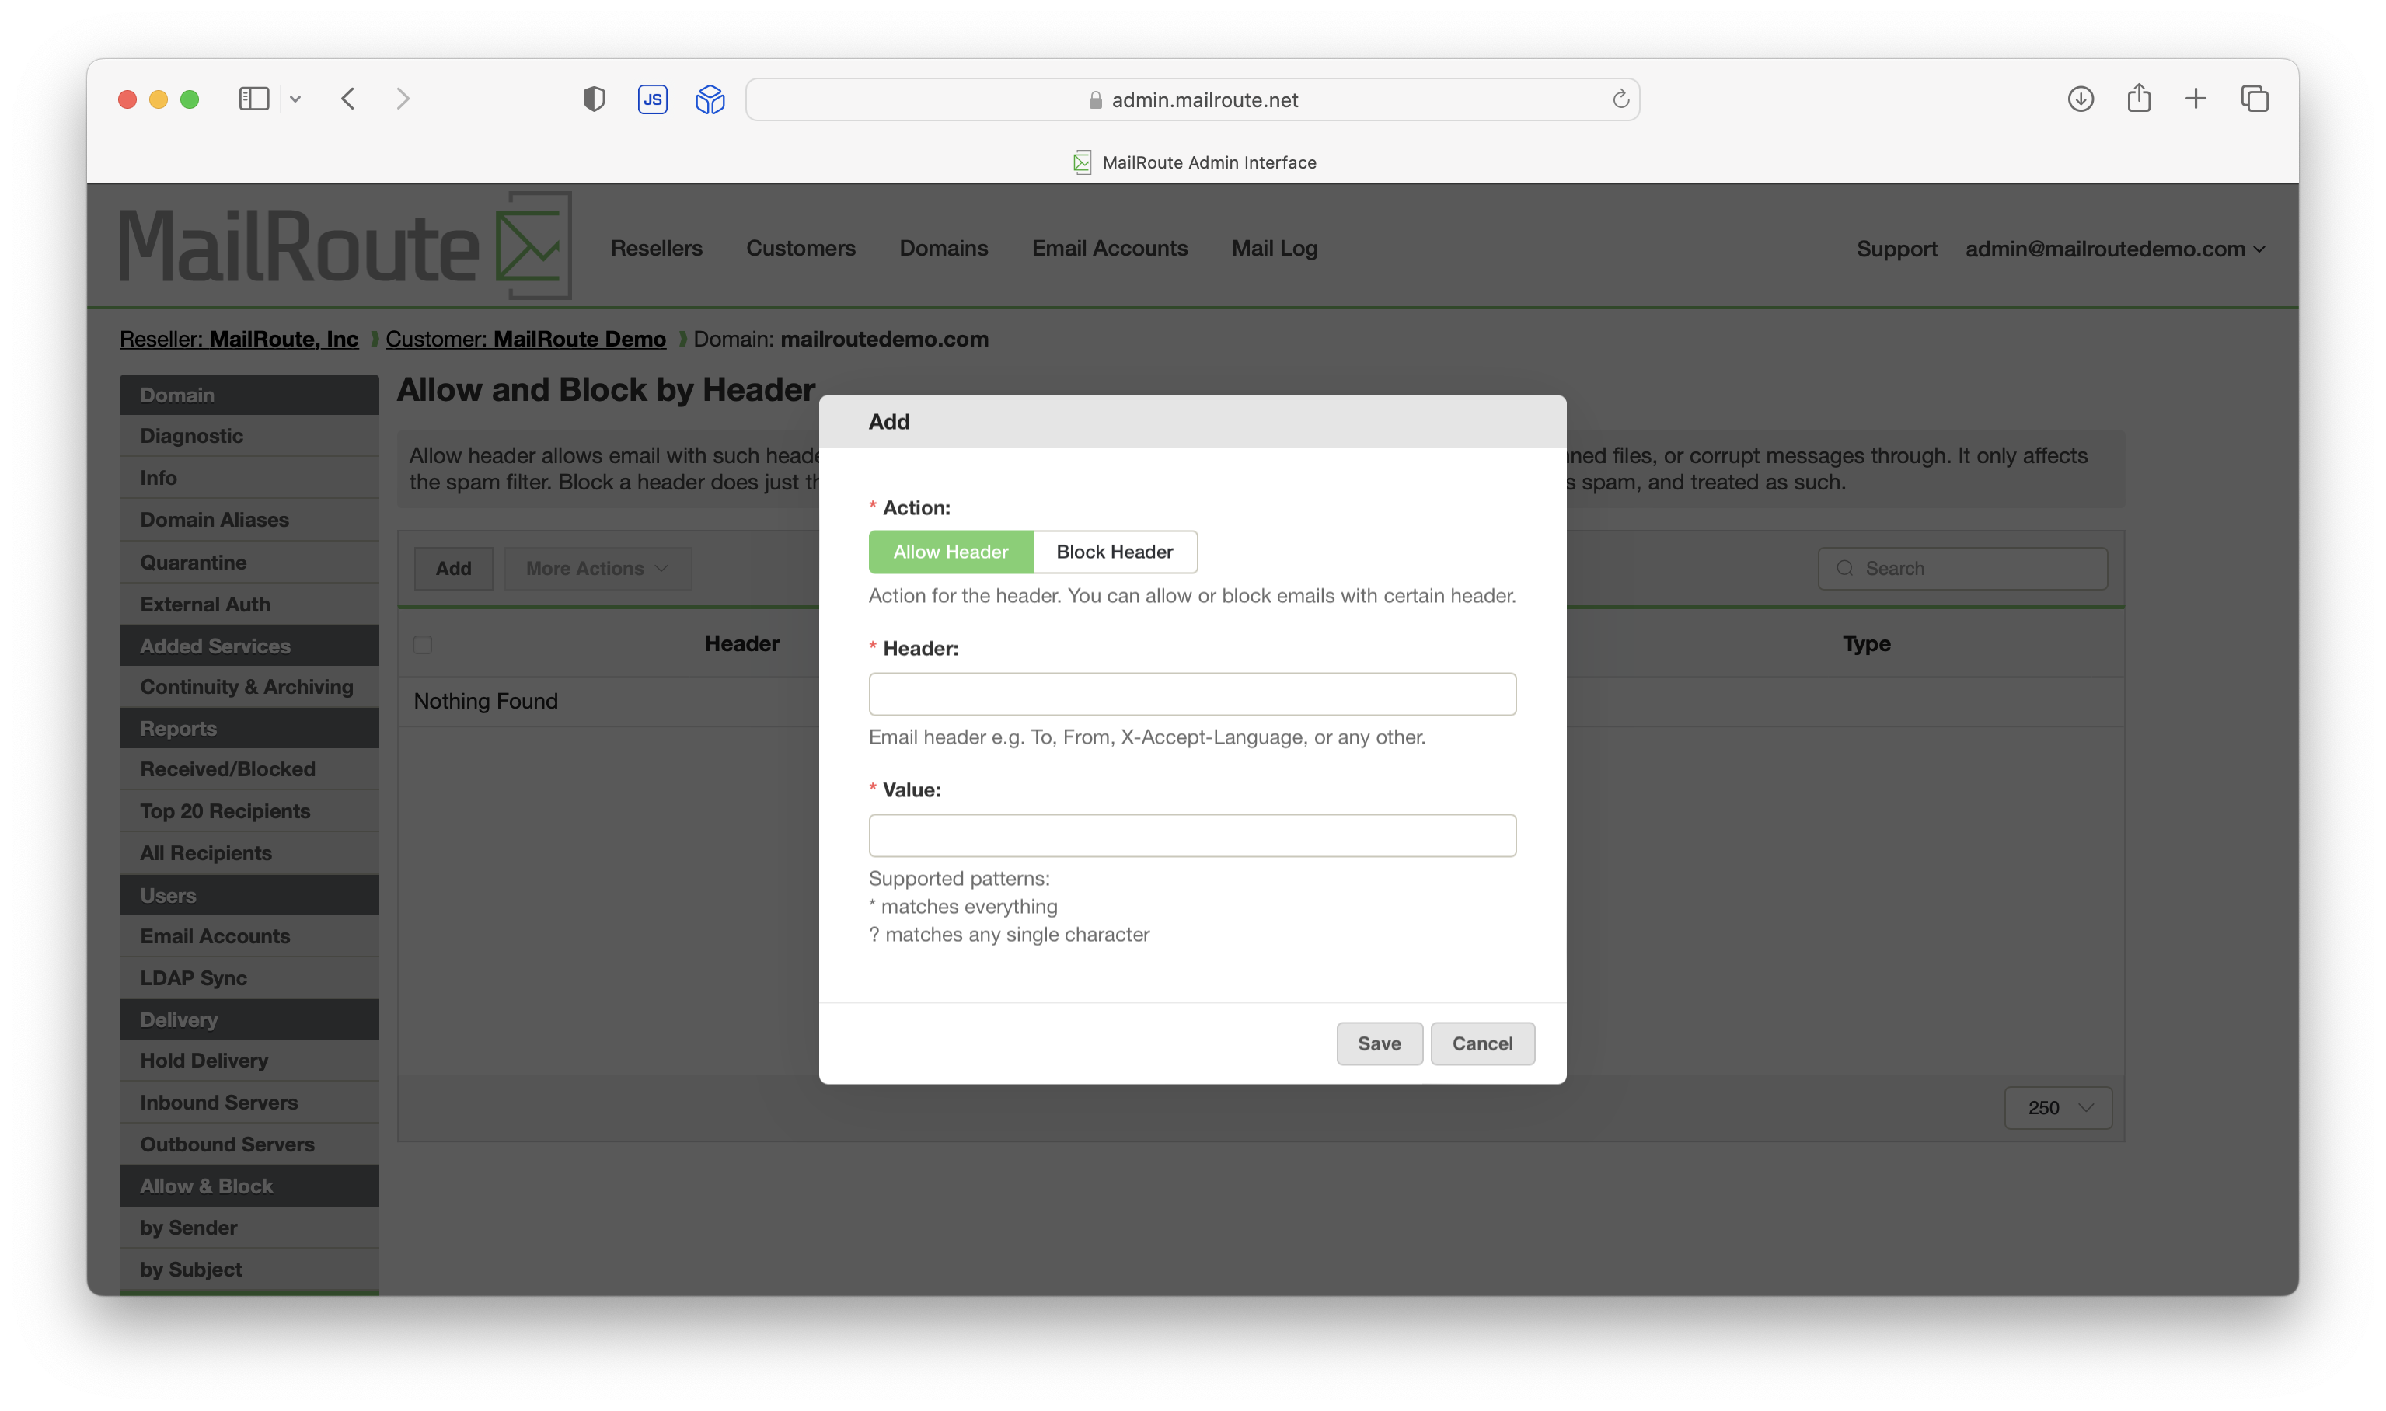Open All Recipients report

click(249, 853)
